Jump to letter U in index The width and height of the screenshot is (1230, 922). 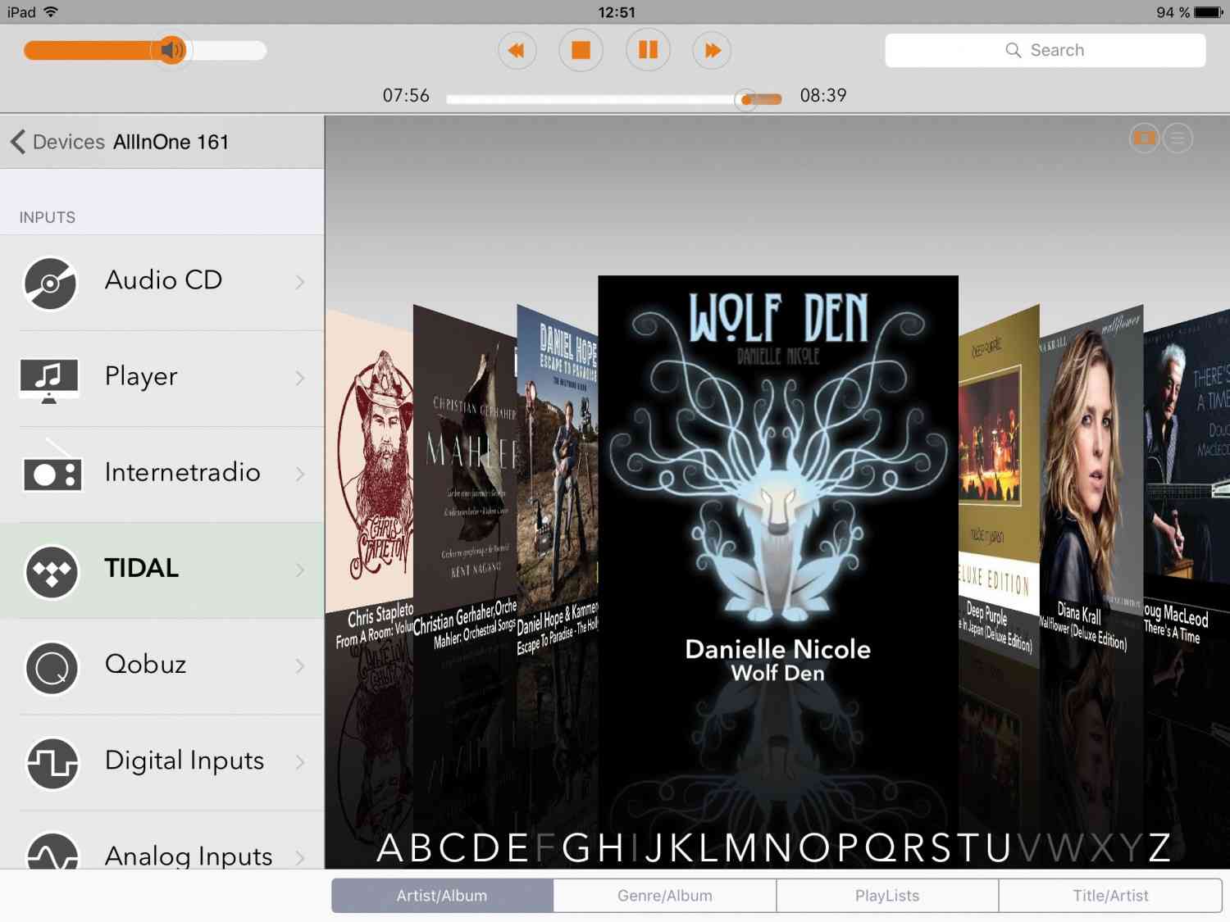pyautogui.click(x=999, y=847)
